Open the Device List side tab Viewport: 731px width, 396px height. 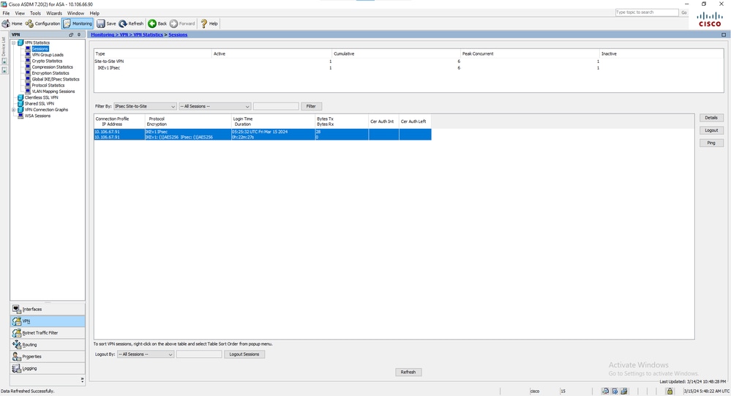click(4, 47)
